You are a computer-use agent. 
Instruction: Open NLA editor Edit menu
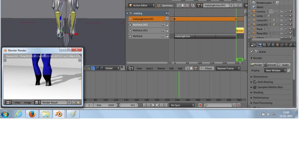pyautogui.click(x=172, y=68)
